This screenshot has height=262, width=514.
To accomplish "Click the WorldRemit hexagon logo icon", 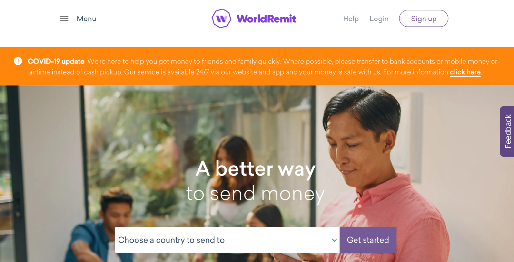I will 221,19.
